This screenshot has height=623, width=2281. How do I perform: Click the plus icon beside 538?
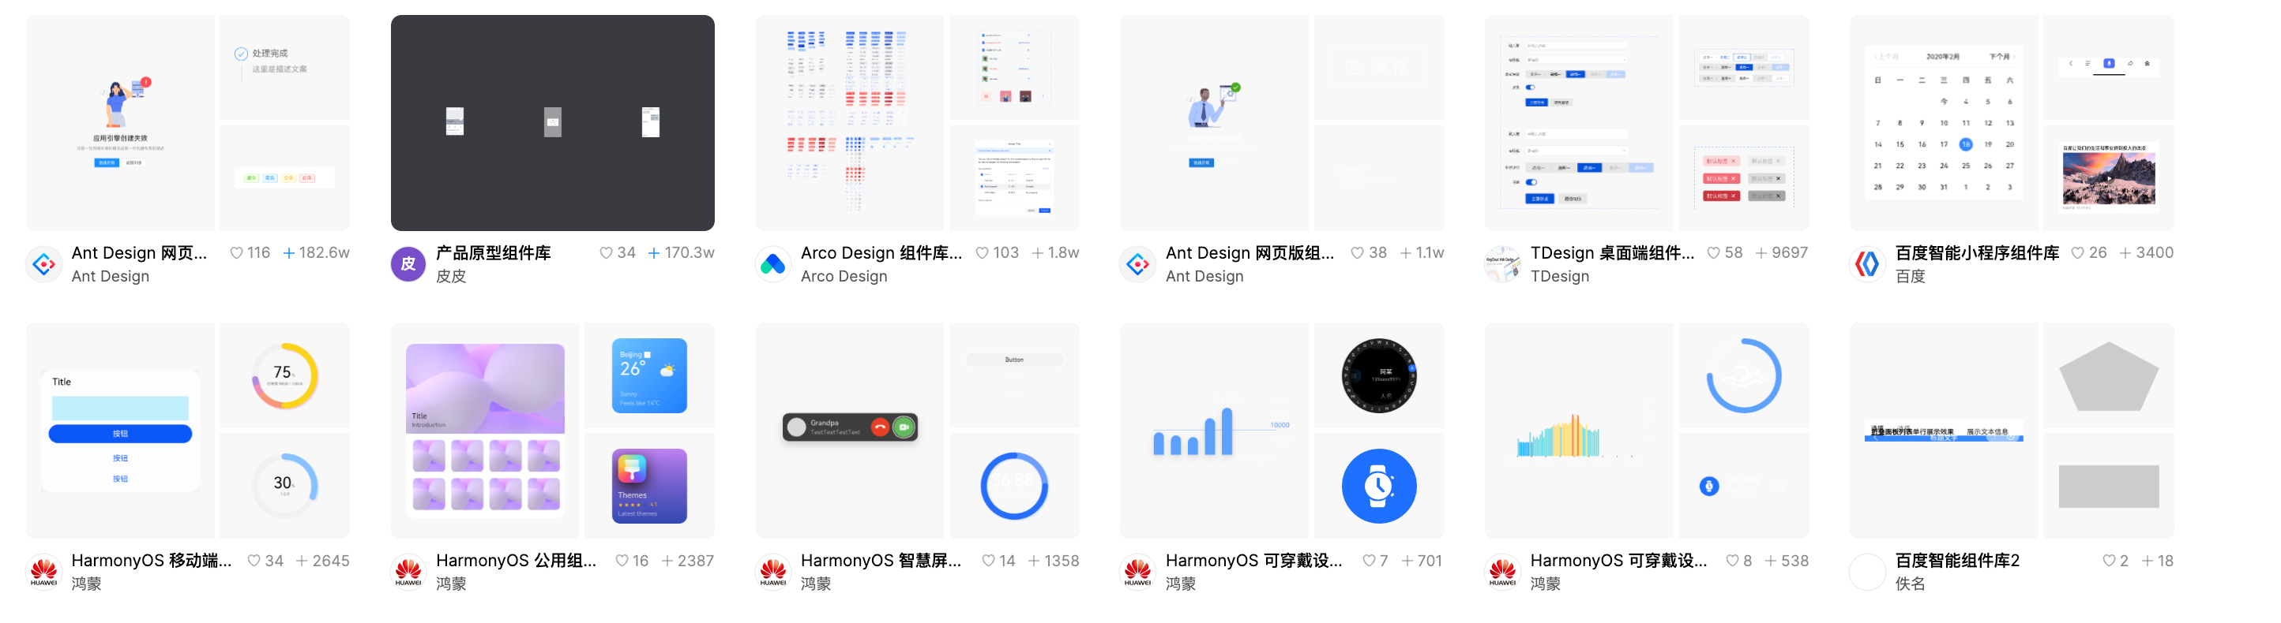1771,560
